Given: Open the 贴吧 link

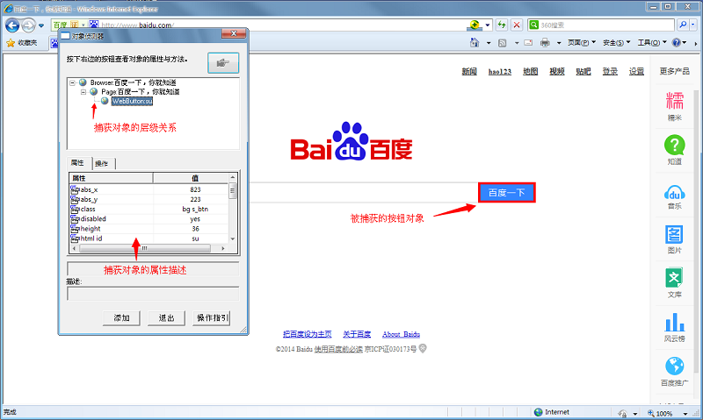Looking at the screenshot, I should [583, 72].
